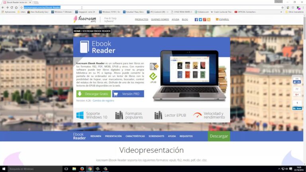This screenshot has height=172, width=306.
Task: Open the Chrome menu three-dot icon
Action: [x=303, y=8]
